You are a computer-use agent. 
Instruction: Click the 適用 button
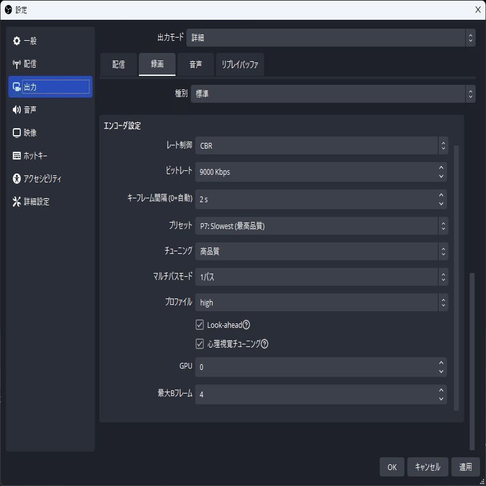tap(466, 467)
